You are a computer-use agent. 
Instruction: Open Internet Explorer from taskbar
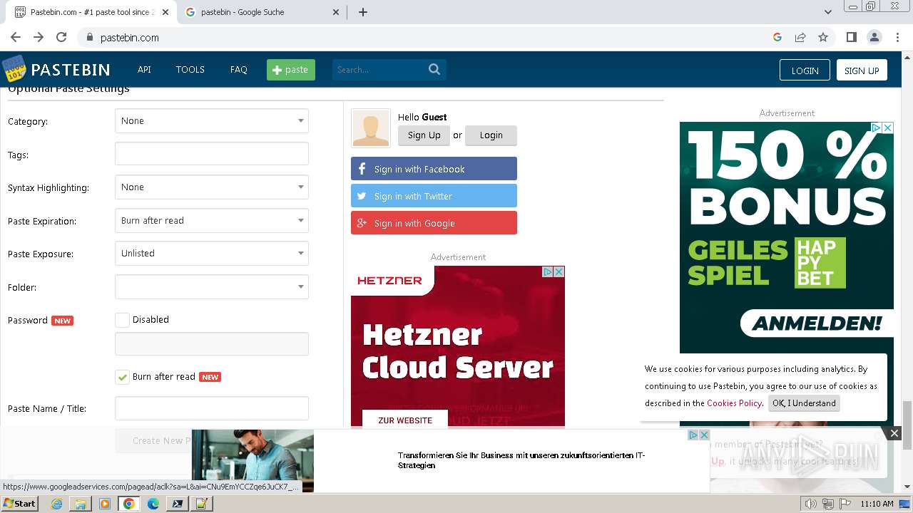56,504
